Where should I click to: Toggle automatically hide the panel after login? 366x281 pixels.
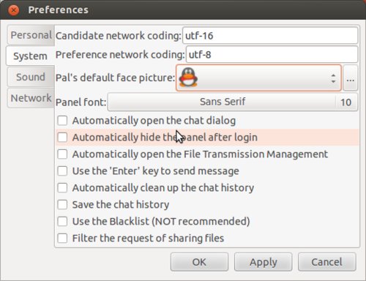pyautogui.click(x=62, y=138)
